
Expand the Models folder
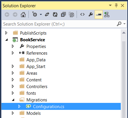pyautogui.click(x=13, y=113)
